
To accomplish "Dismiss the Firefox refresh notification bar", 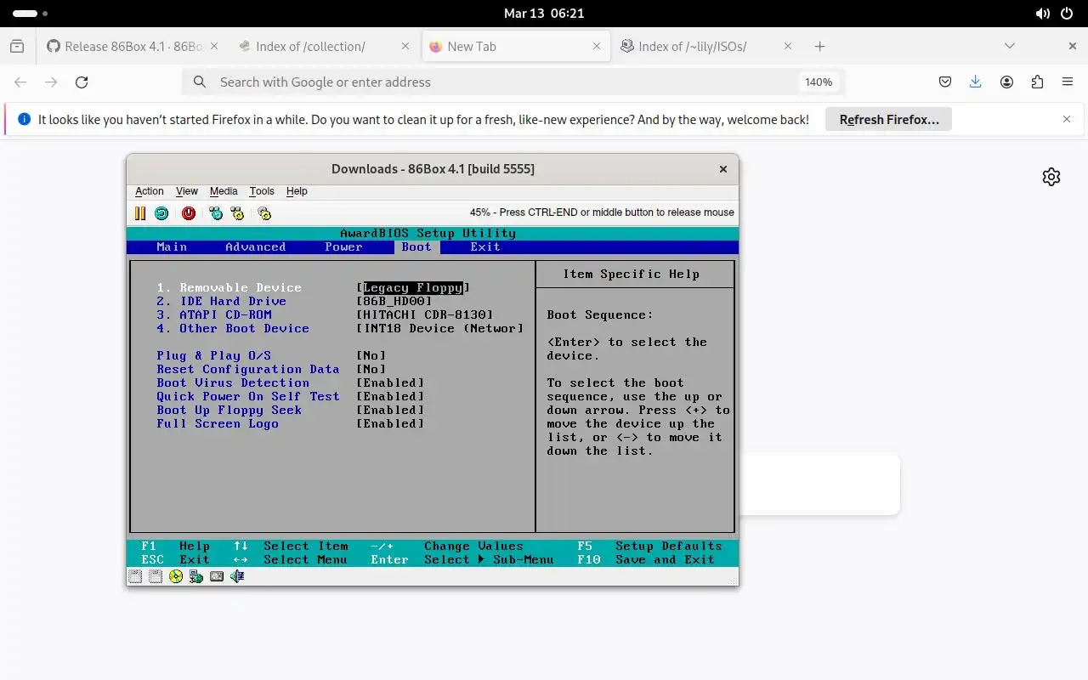I will click(x=1067, y=120).
